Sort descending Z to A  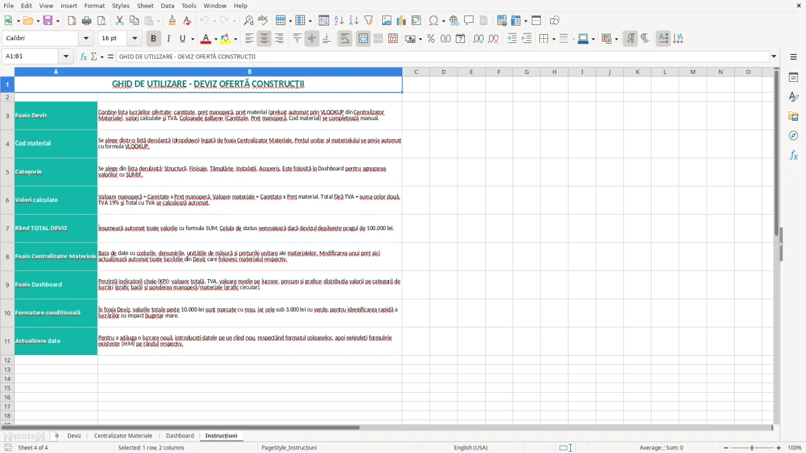(353, 21)
